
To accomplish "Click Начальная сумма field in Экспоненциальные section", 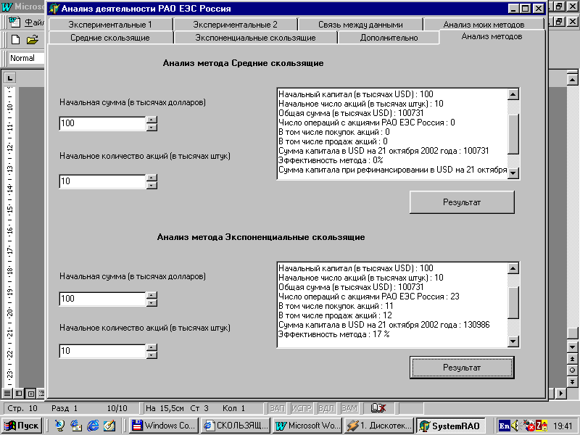I will pyautogui.click(x=102, y=299).
